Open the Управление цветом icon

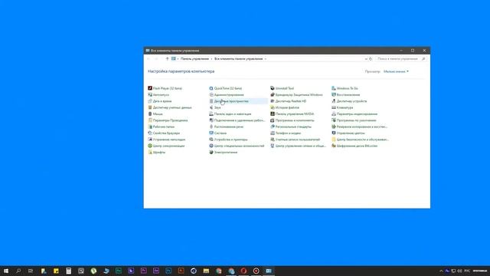pyautogui.click(x=334, y=133)
